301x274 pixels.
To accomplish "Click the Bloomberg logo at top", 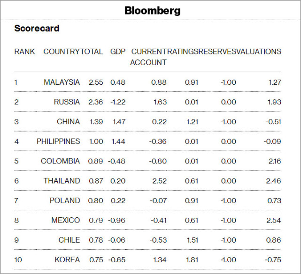I will pyautogui.click(x=152, y=10).
